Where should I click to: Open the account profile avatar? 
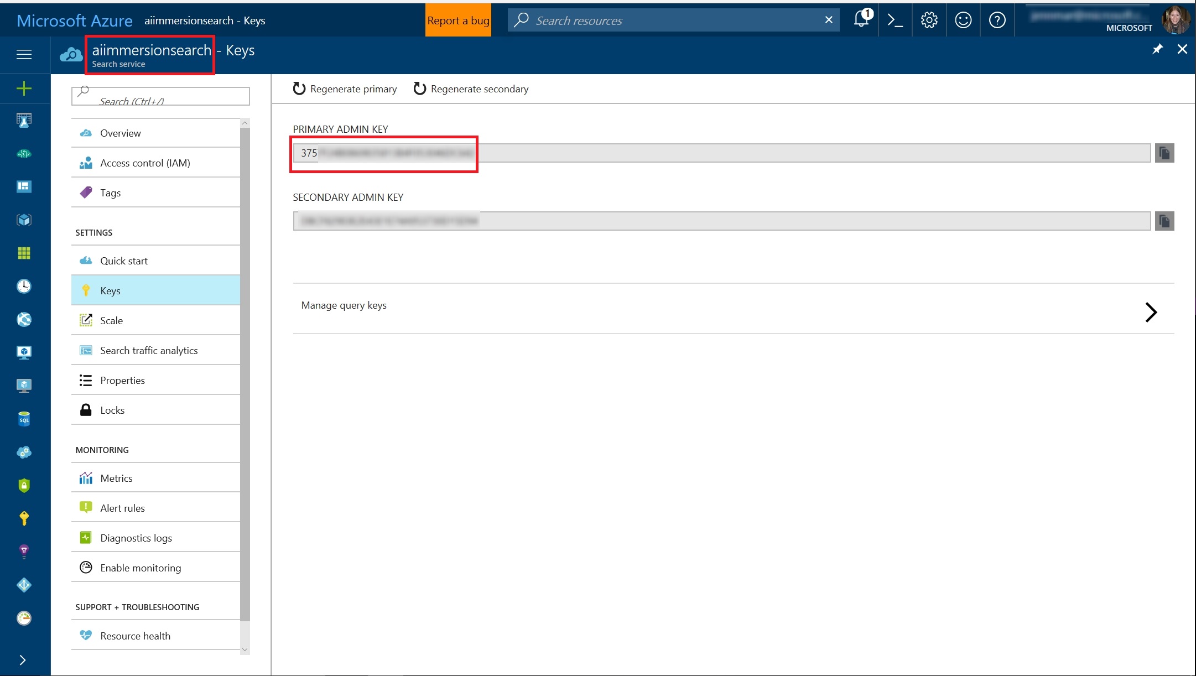coord(1175,20)
